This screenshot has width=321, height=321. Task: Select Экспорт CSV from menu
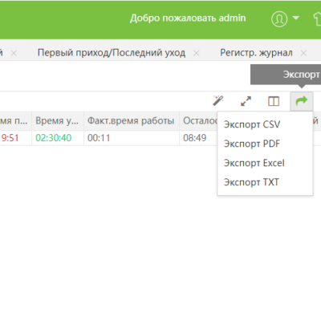tap(252, 124)
